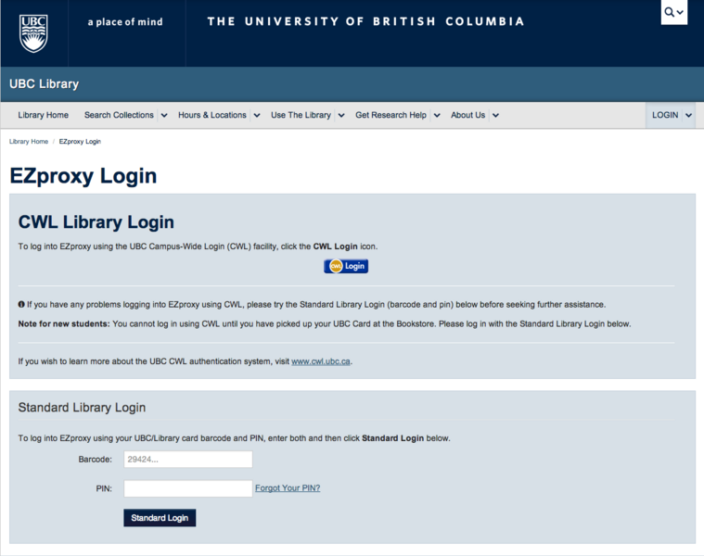Click the CWL Login icon button

(x=346, y=266)
